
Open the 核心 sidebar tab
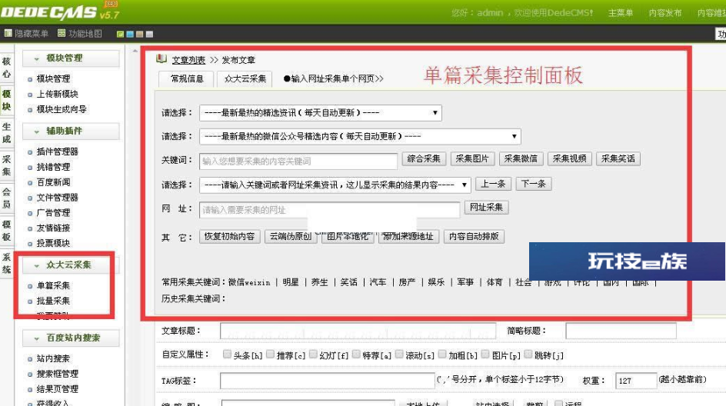point(6,68)
